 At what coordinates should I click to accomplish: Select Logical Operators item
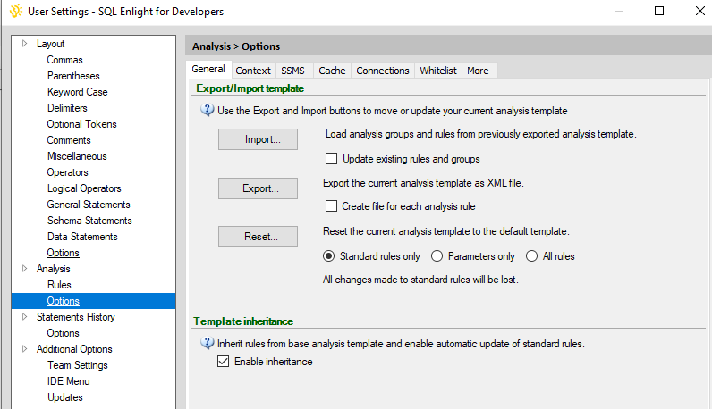[x=84, y=188]
